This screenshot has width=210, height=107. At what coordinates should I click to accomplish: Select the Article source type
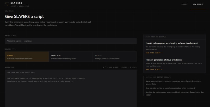(115, 57)
